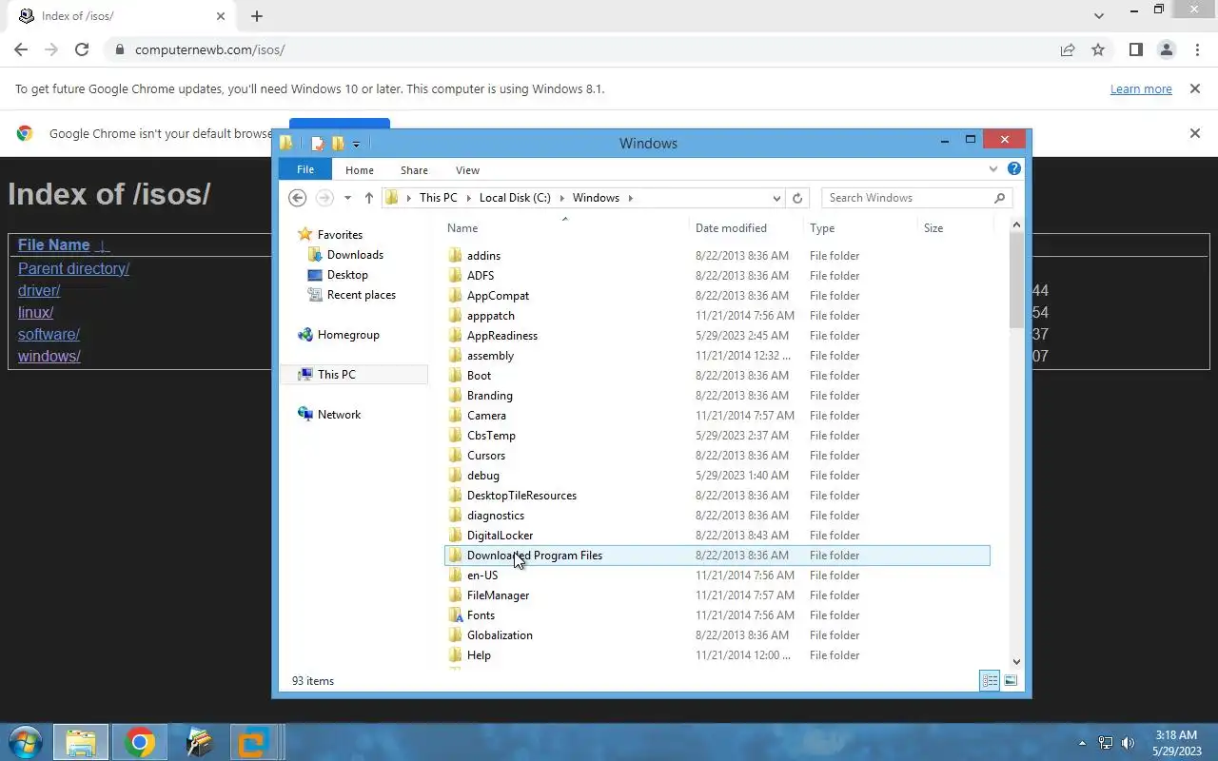
Task: Click the volume icon in system tray
Action: click(1129, 743)
